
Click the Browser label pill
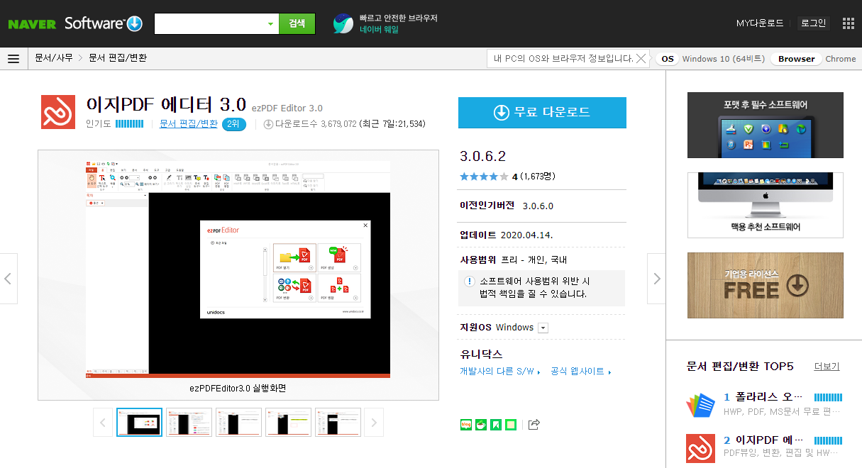[x=797, y=59]
